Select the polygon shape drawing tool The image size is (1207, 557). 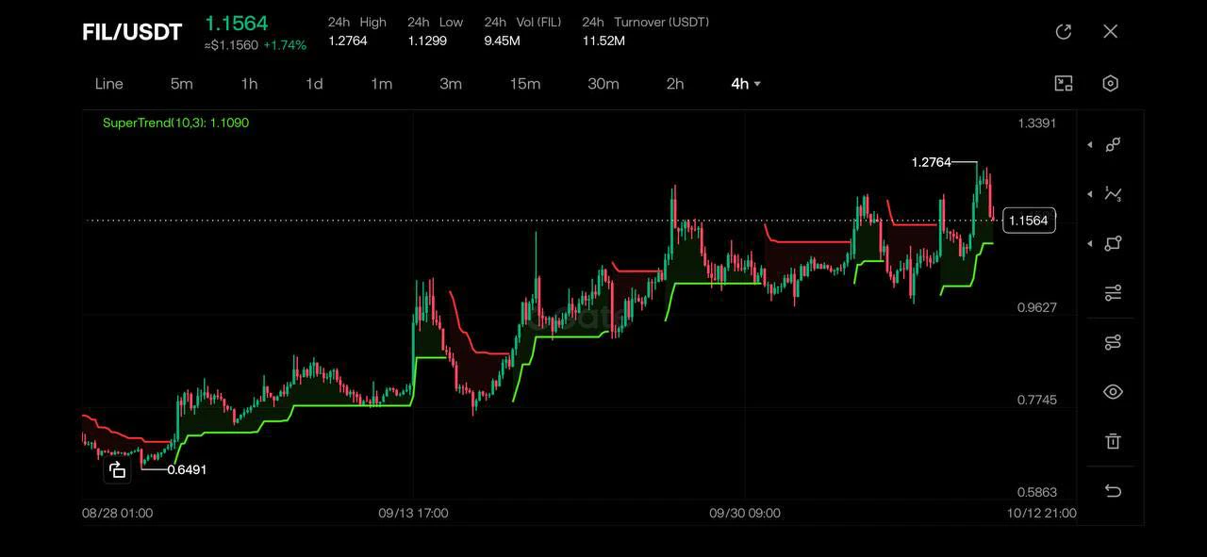(1114, 243)
